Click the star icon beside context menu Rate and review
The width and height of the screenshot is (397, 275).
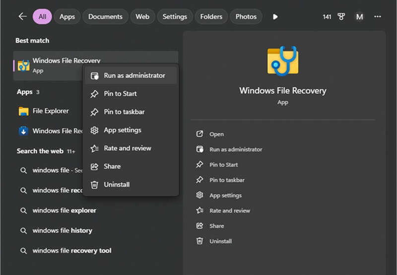[x=94, y=148]
